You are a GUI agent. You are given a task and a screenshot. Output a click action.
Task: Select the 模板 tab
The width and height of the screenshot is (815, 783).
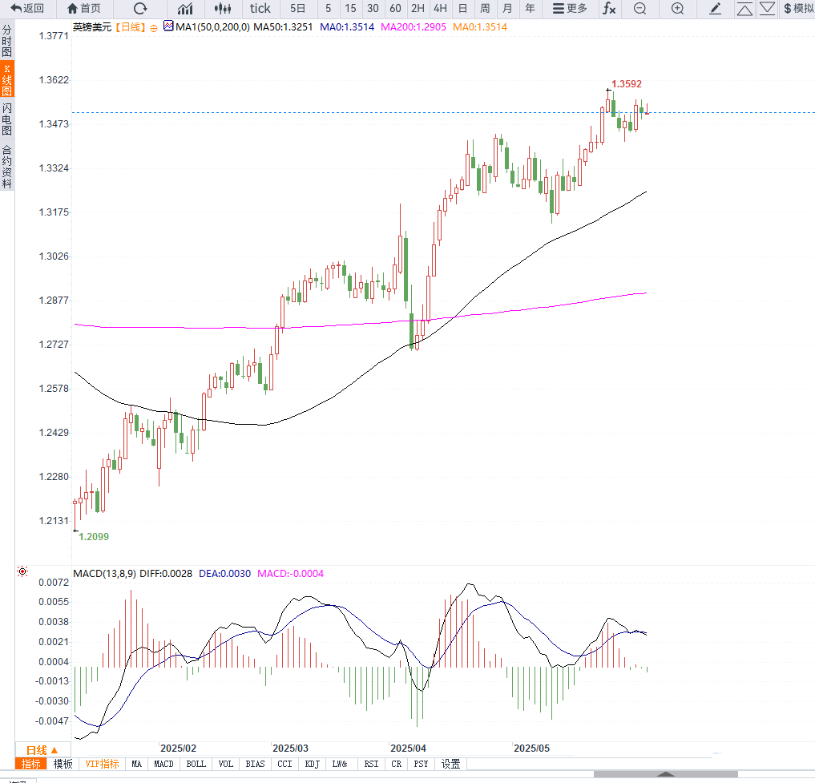[x=63, y=764]
